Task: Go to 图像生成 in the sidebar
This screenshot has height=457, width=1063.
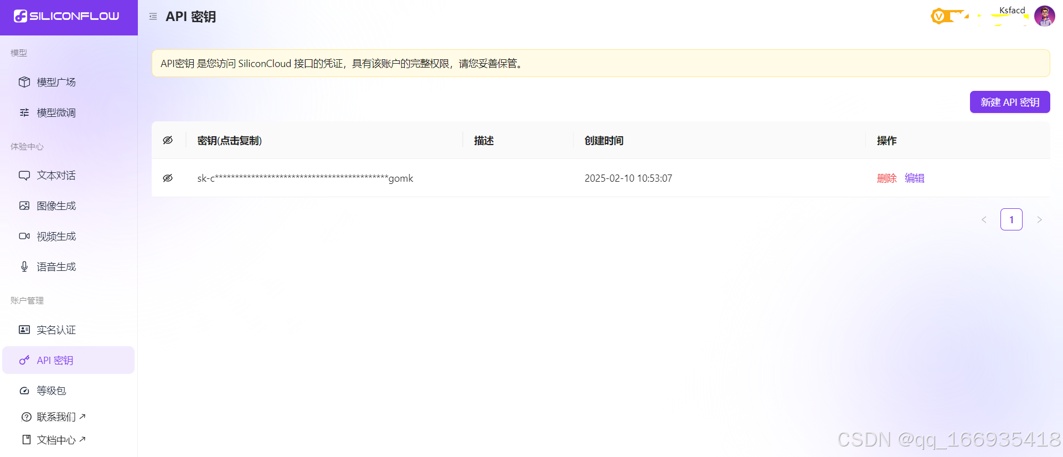Action: point(69,206)
